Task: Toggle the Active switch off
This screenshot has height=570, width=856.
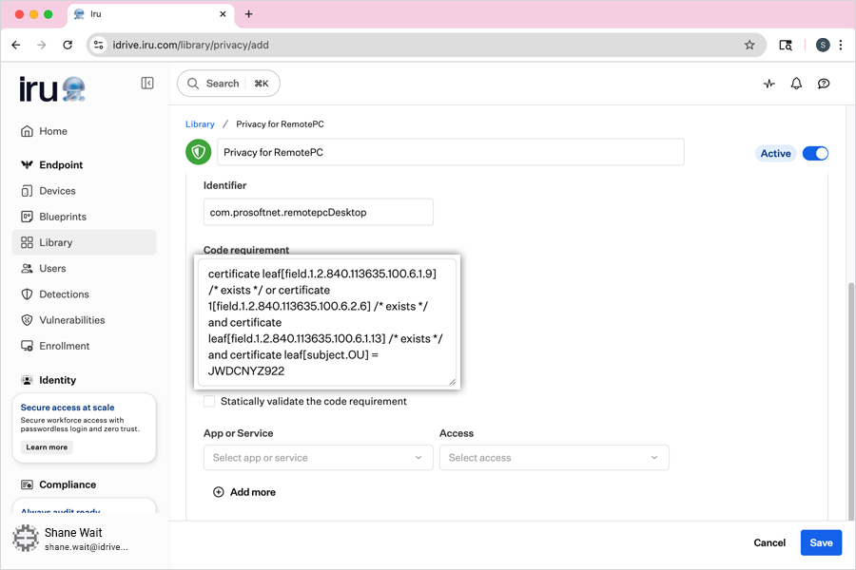Action: tap(815, 153)
